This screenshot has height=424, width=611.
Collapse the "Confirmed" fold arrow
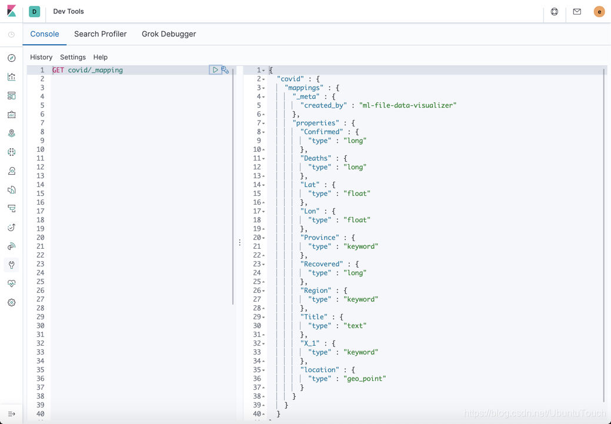point(263,132)
